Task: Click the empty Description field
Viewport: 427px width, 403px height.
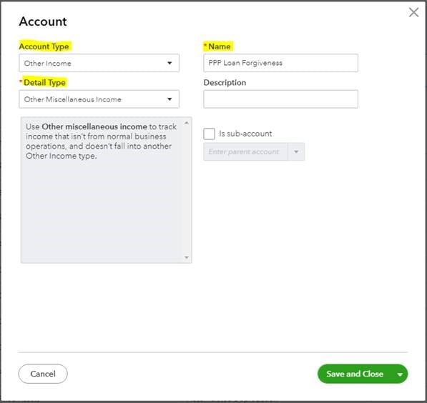Action: coord(281,99)
